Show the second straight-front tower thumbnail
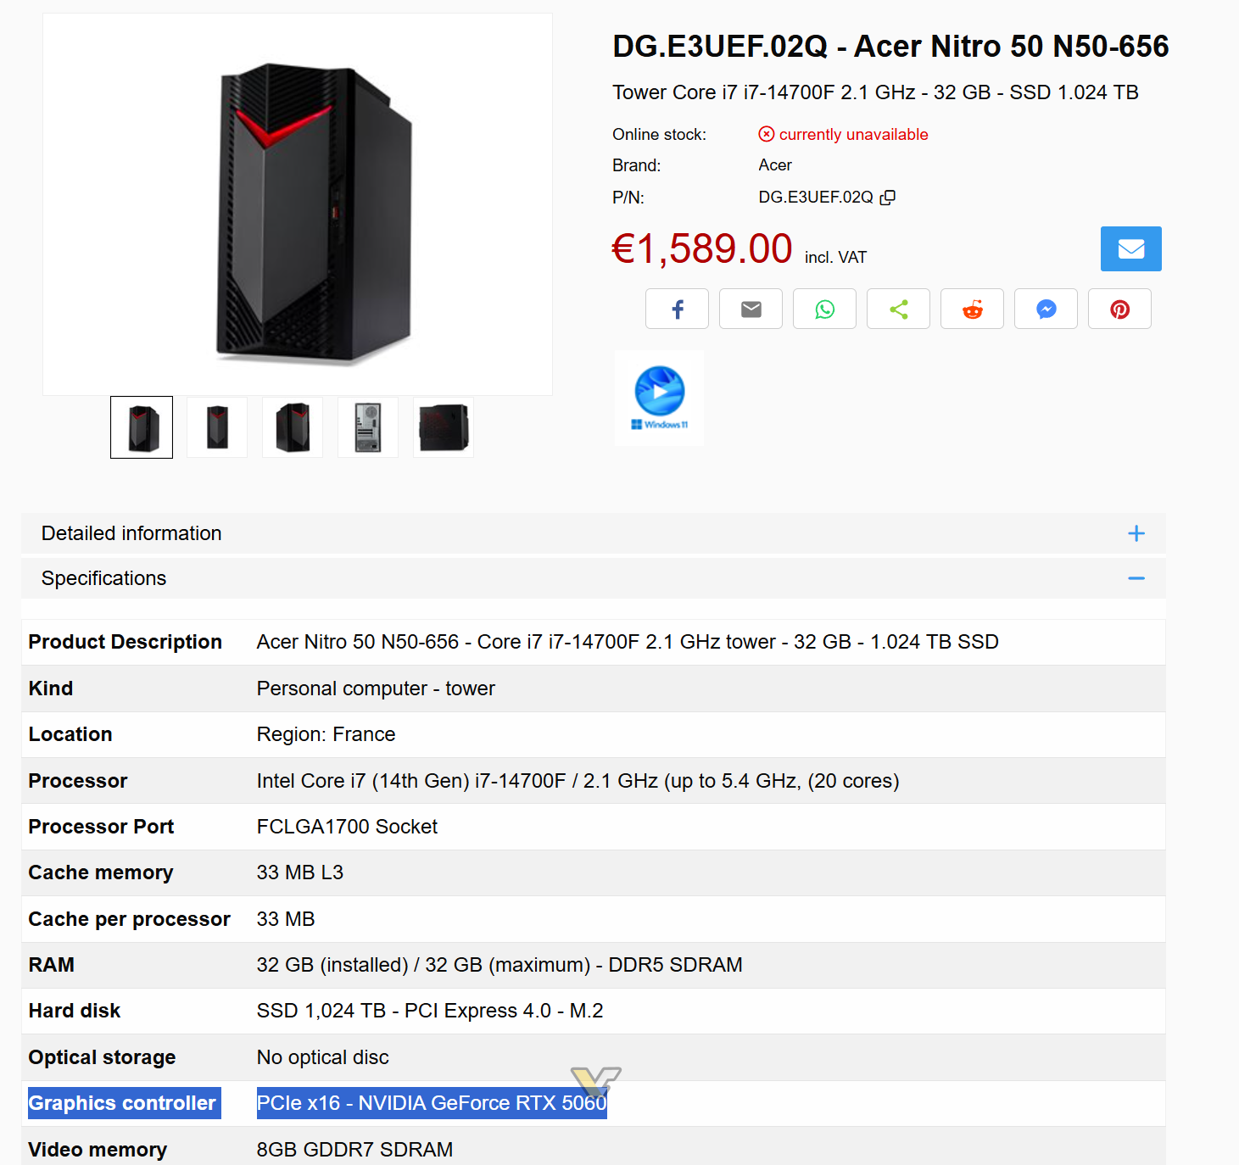 pyautogui.click(x=217, y=427)
